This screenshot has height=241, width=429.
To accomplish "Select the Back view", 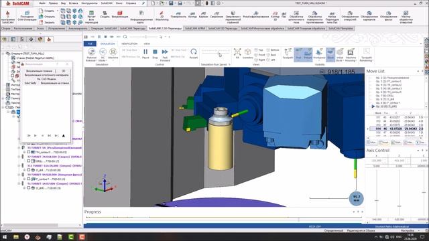I will click(271, 55).
